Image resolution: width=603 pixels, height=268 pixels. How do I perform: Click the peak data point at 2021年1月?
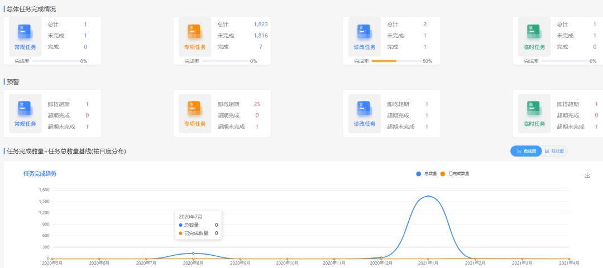point(428,196)
